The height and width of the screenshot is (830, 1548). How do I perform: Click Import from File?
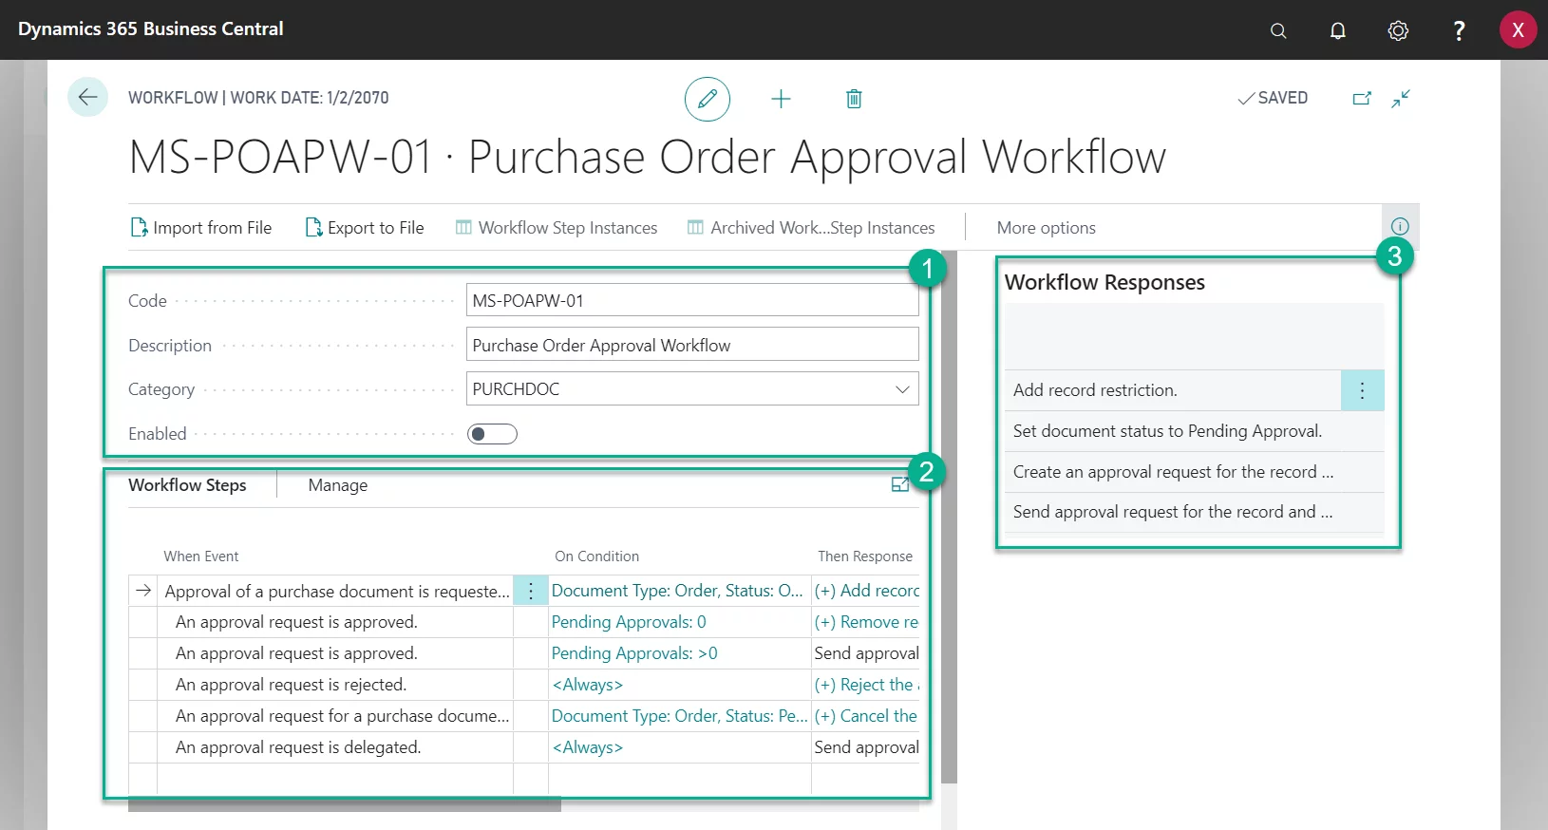[x=201, y=228]
